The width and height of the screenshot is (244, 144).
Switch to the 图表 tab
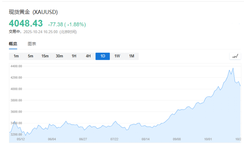32,44
